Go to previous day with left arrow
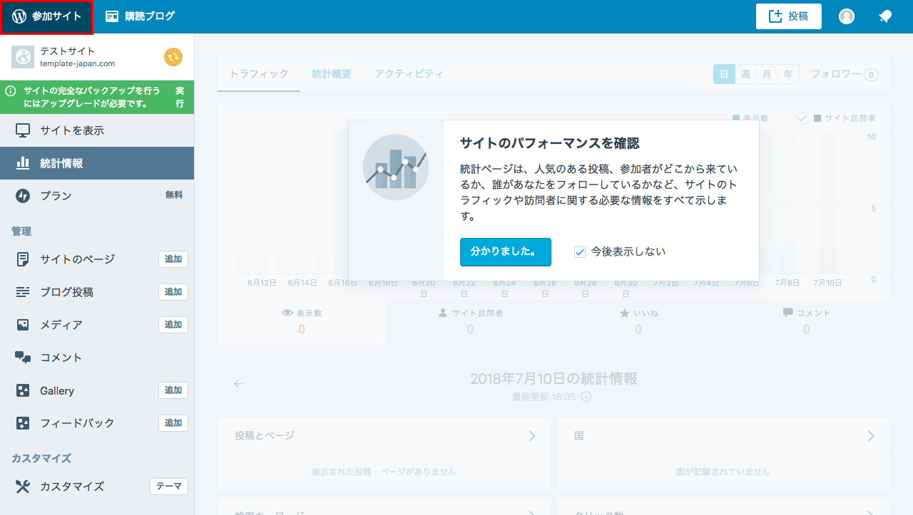Screen dimensions: 913x515 click(x=238, y=384)
